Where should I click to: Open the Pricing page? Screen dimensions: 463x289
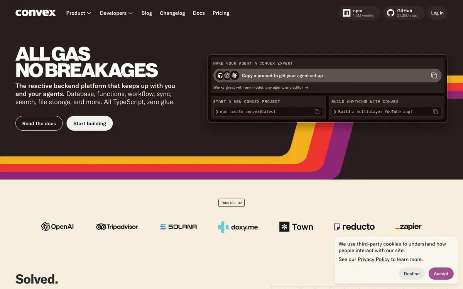tap(221, 13)
